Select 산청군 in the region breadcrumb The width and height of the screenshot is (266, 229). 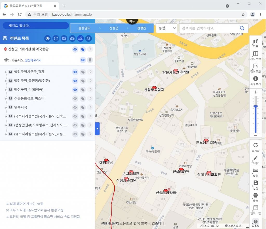(114, 28)
